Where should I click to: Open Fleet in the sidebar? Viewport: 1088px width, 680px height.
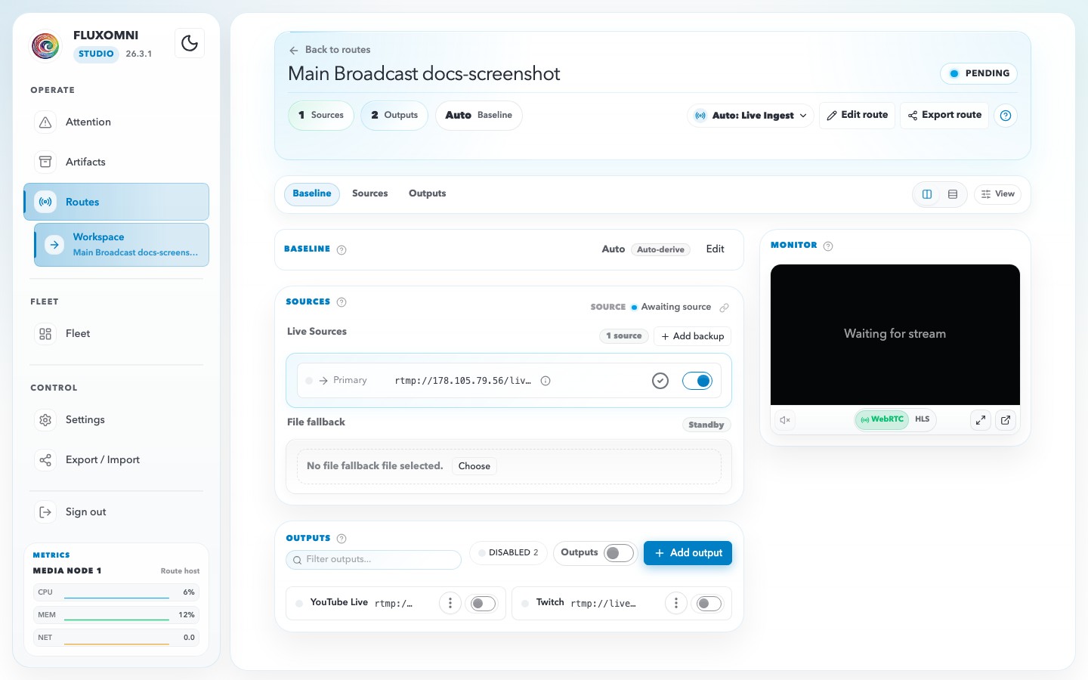(116, 334)
